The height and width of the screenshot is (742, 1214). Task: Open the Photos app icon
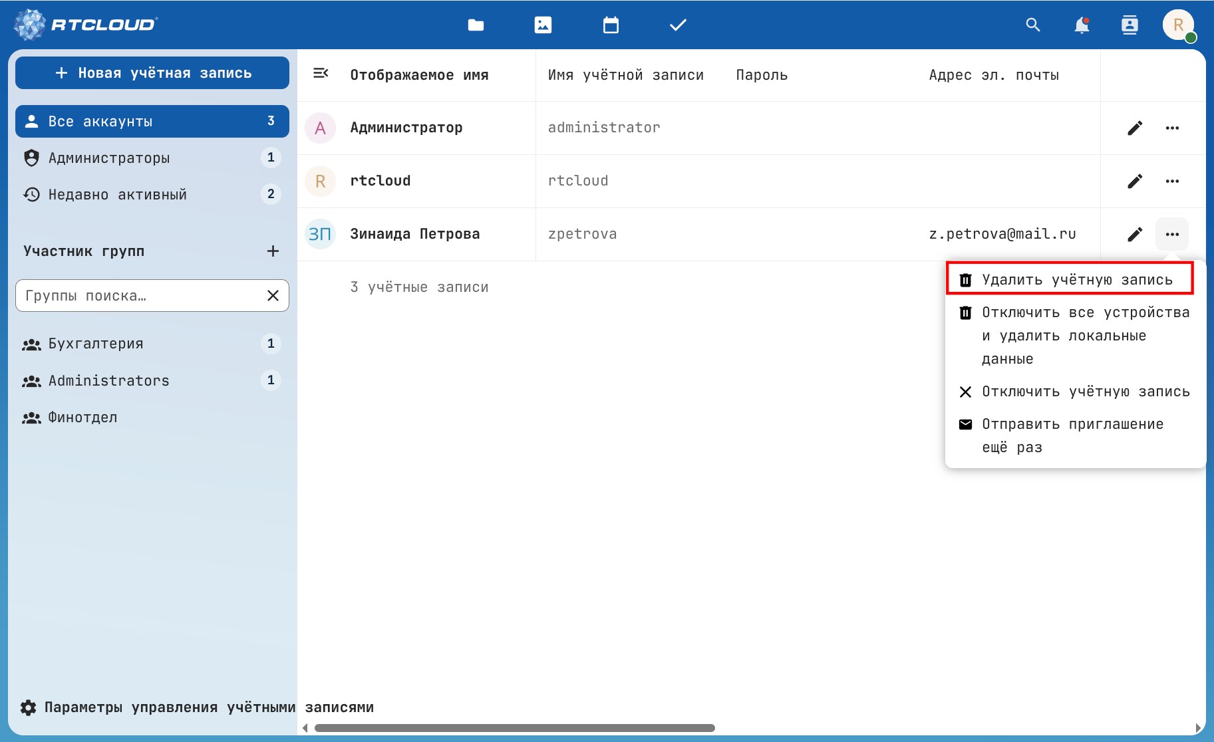[x=543, y=25]
